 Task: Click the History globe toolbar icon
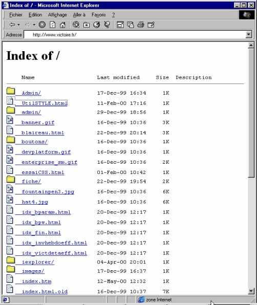tap(96, 25)
